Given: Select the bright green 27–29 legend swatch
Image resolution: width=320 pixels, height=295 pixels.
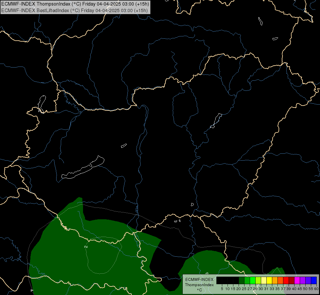Looking at the screenshot, I should [253, 280].
